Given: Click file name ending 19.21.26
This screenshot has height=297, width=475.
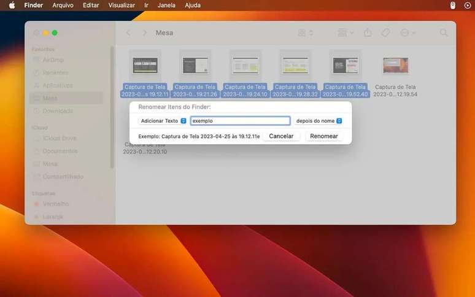Looking at the screenshot, I should (x=195, y=91).
